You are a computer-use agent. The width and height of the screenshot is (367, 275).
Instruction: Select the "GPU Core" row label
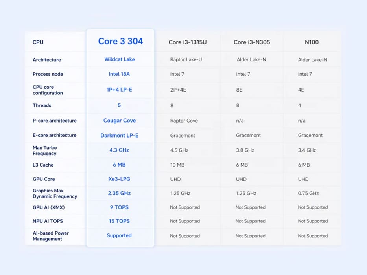click(x=44, y=179)
